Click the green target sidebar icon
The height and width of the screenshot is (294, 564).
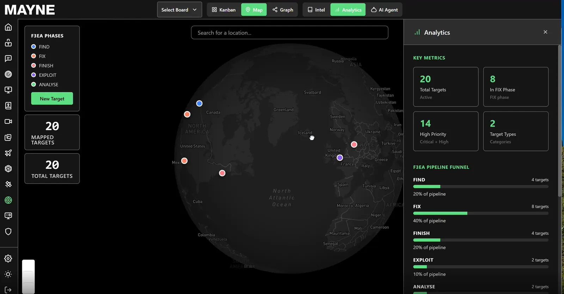click(x=8, y=200)
